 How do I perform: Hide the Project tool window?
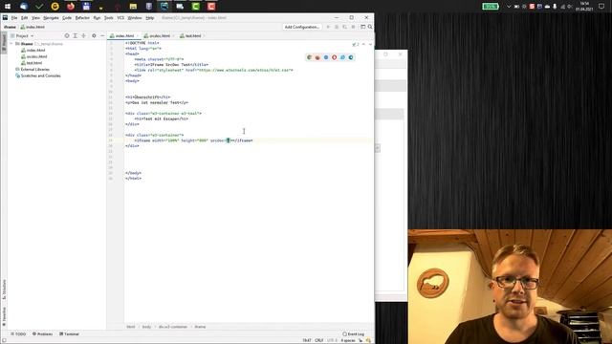pos(102,35)
